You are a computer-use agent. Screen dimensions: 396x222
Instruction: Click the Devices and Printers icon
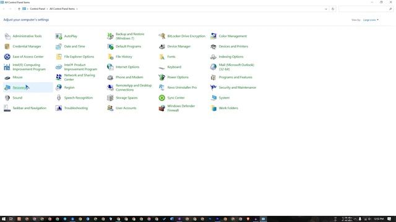(x=213, y=47)
